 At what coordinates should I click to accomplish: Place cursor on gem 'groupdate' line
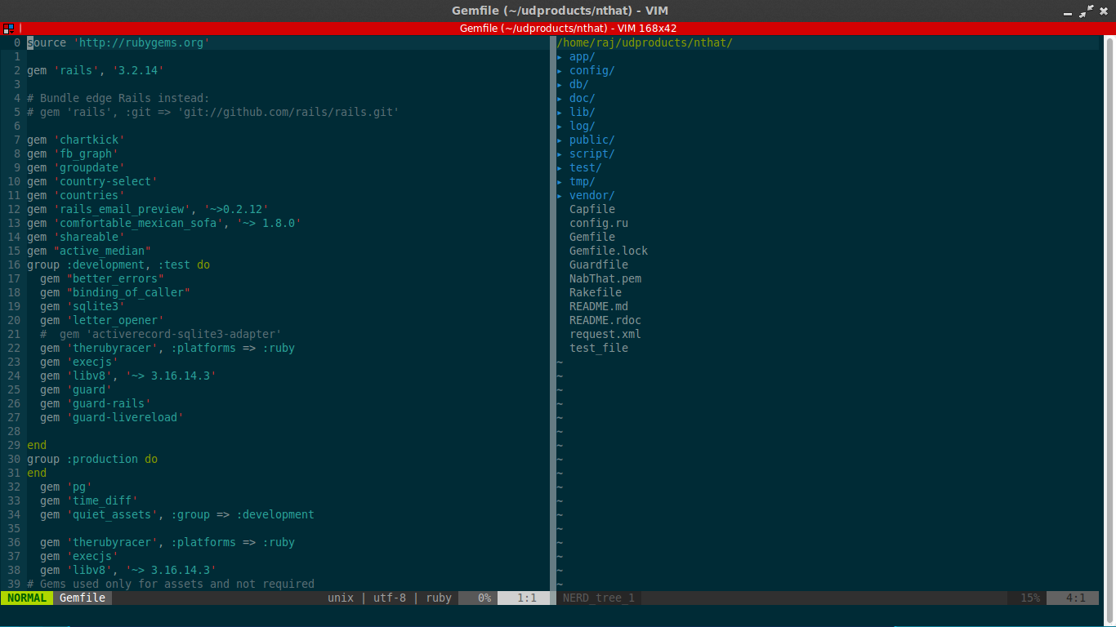76,167
